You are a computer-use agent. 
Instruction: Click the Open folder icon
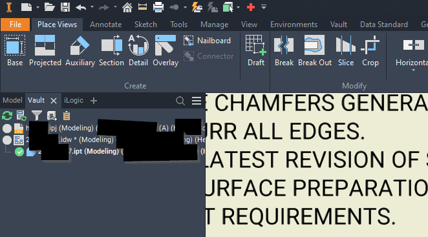coord(49,7)
